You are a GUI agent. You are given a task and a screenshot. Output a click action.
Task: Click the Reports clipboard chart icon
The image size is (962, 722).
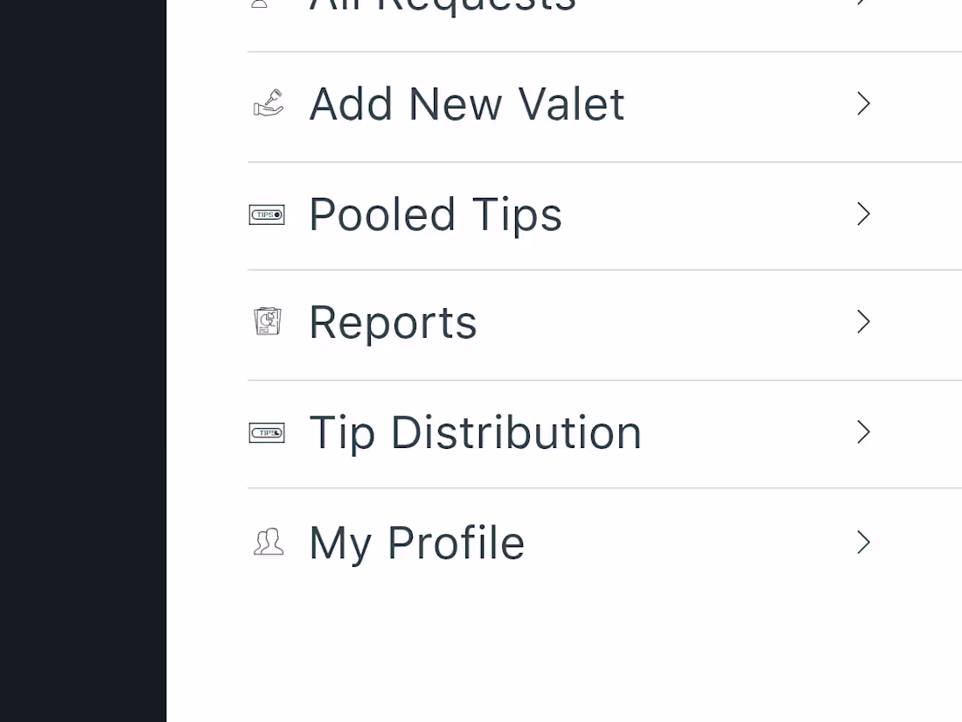coord(267,321)
